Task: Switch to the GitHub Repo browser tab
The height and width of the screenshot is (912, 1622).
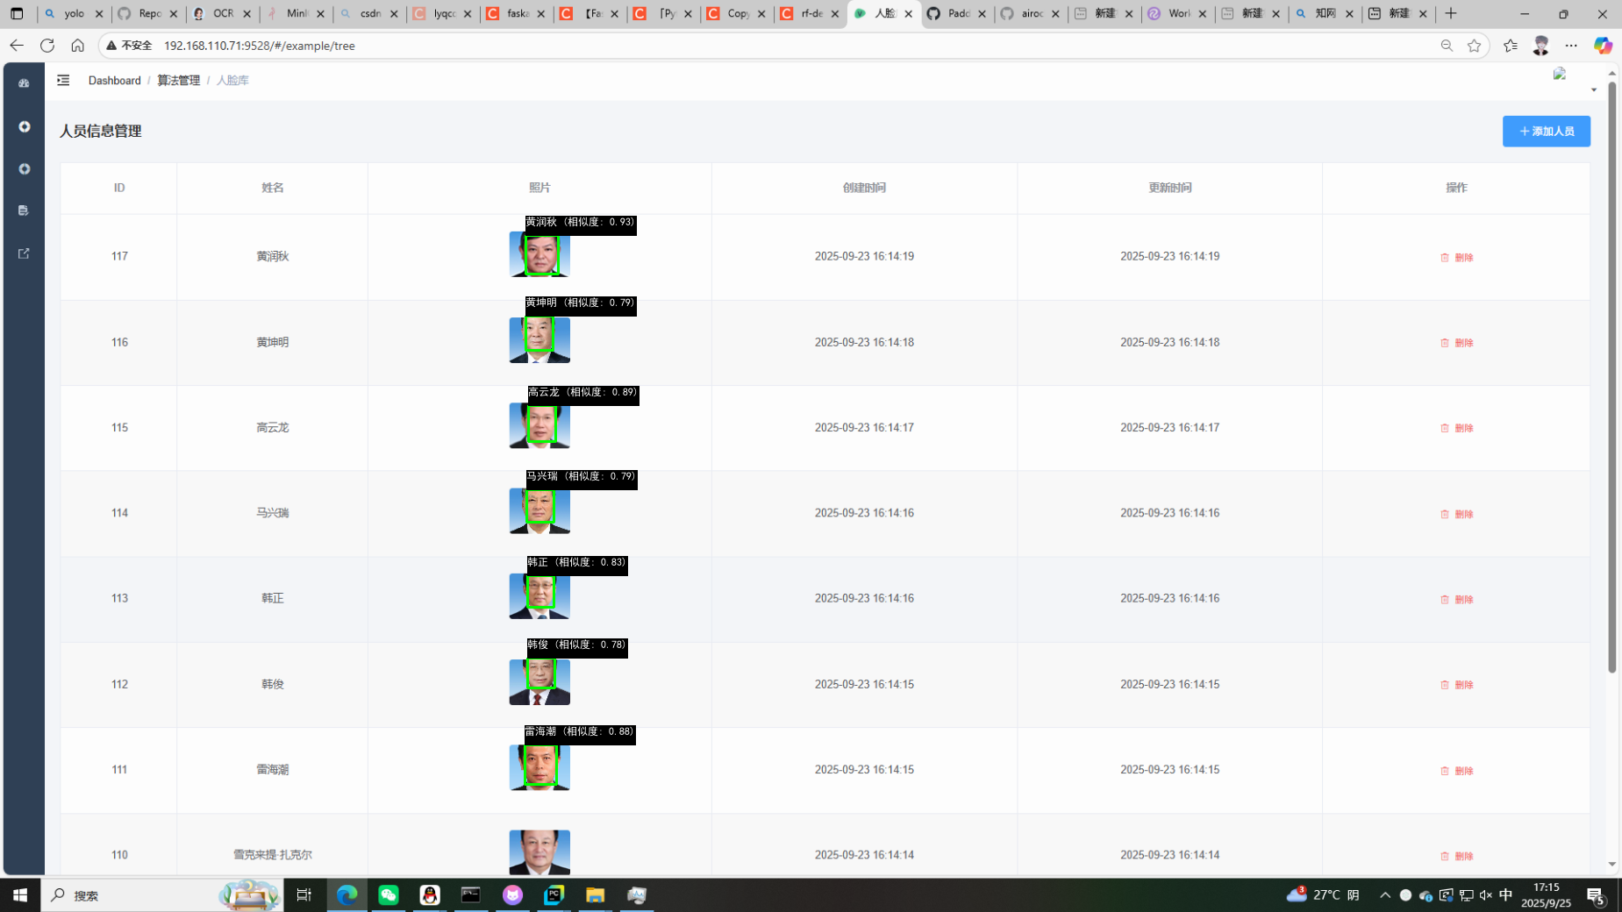Action: pos(148,14)
